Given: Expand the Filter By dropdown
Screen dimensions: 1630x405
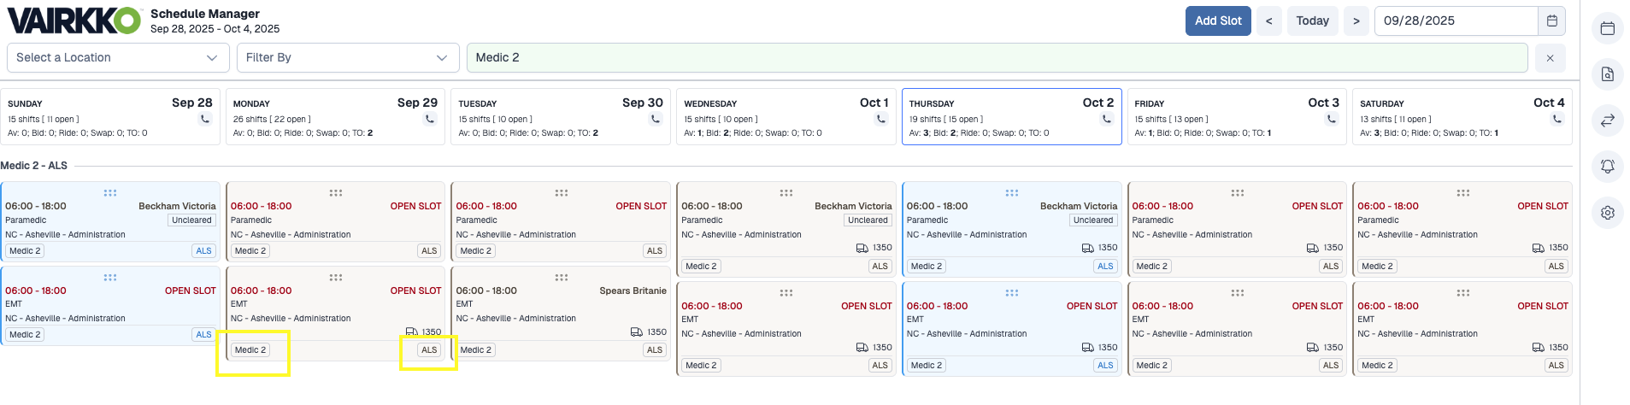Looking at the screenshot, I should pyautogui.click(x=347, y=58).
